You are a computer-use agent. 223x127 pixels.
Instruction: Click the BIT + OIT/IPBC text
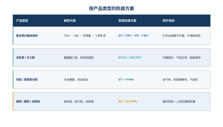pos(128,102)
